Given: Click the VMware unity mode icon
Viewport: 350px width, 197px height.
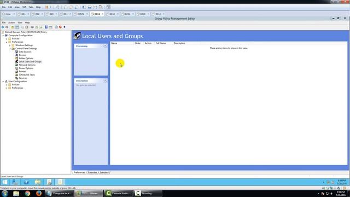Looking at the screenshot, I should 101,7.
